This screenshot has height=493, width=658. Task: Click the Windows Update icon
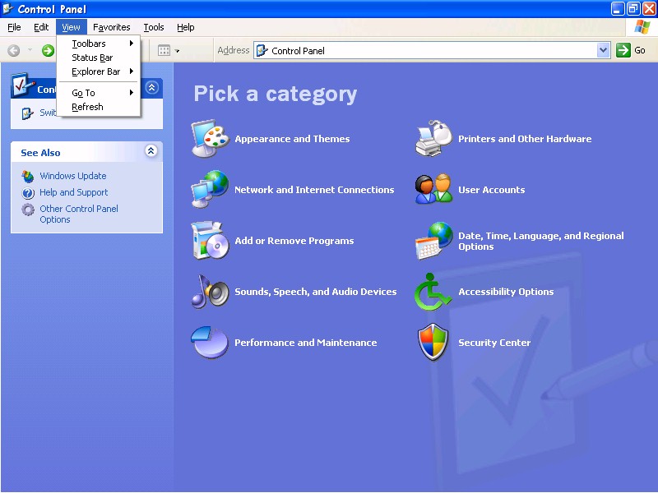28,177
